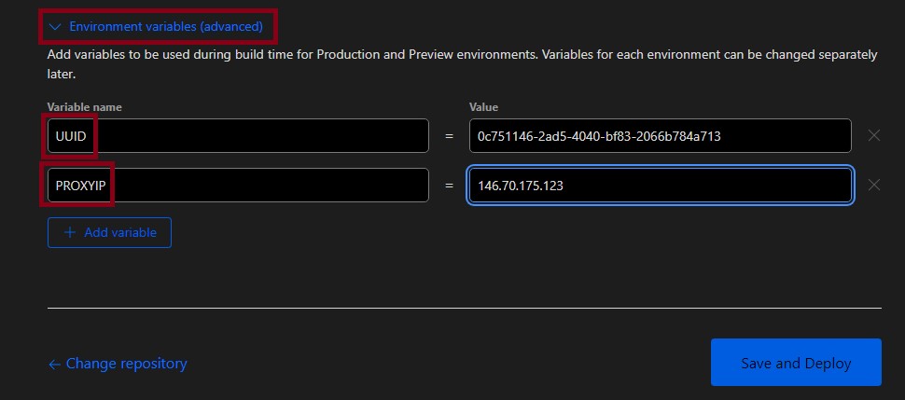
Task: Click the Variable name column label
Action: pos(84,107)
